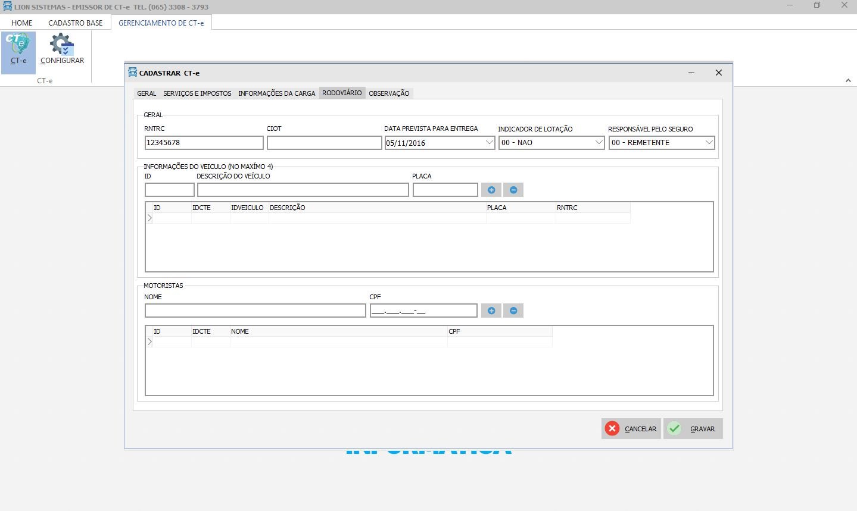This screenshot has width=857, height=511.
Task: Open the CT-e ribbon icon
Action: [x=18, y=52]
